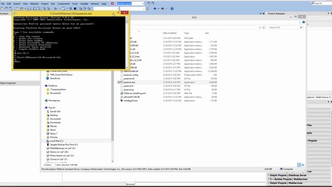This screenshot has height=187, width=332.
Task: Select the rmtdbg220.exe file icon
Action: [x=122, y=101]
